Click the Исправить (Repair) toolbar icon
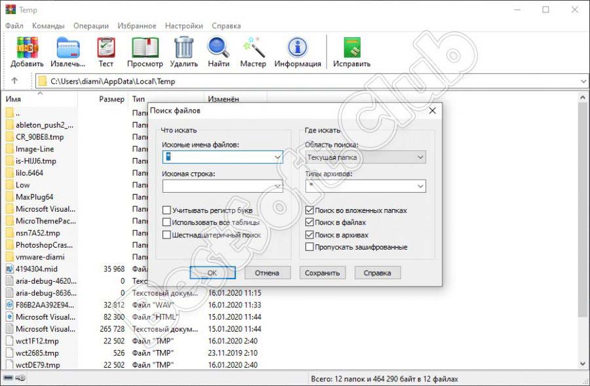The image size is (590, 386). click(x=352, y=47)
